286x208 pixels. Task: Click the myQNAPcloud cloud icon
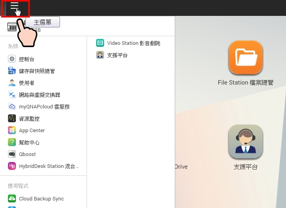coord(12,106)
